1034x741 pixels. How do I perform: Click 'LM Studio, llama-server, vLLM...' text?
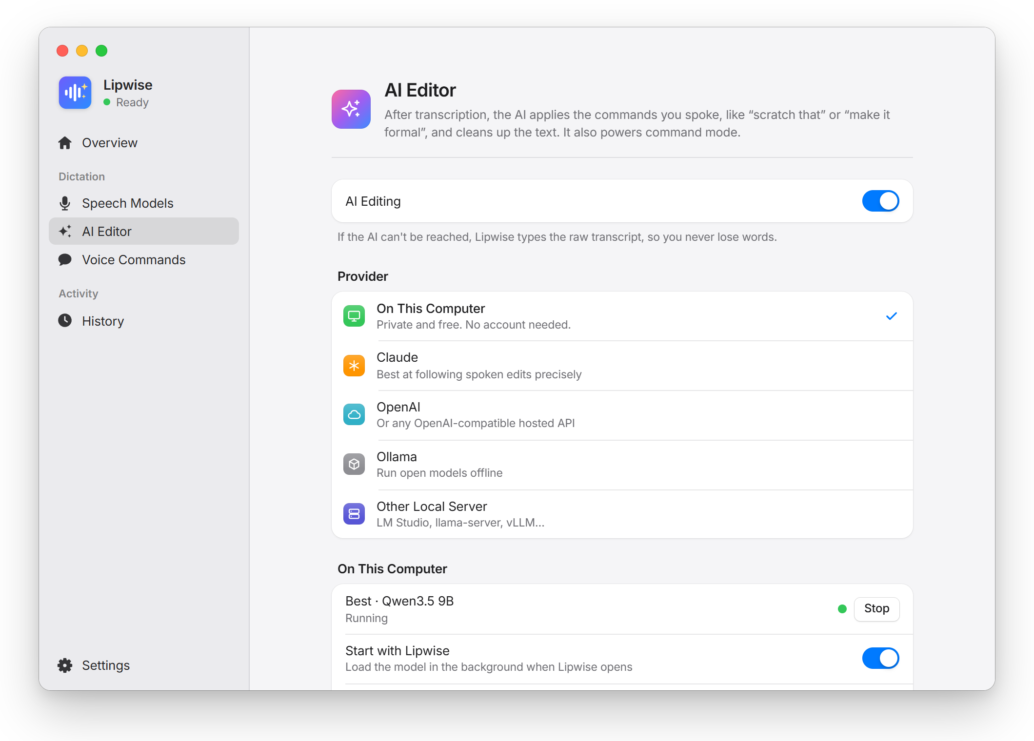tap(460, 523)
